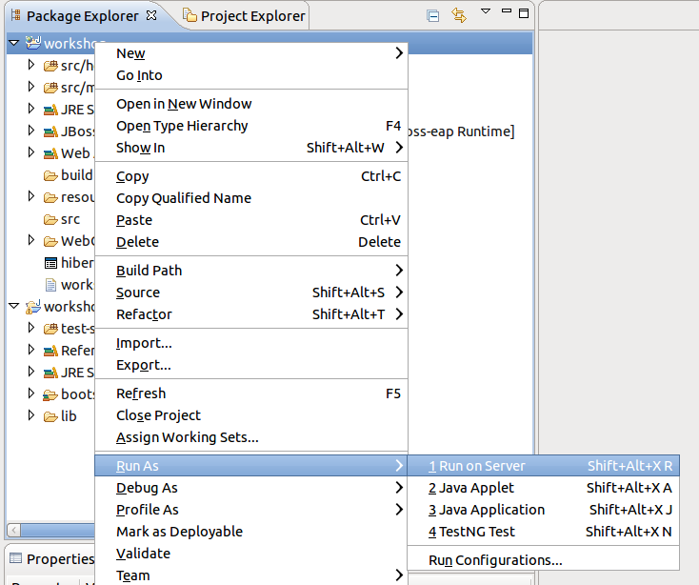Image resolution: width=699 pixels, height=585 pixels.
Task: Open the Build Path submenu
Action: 149,271
